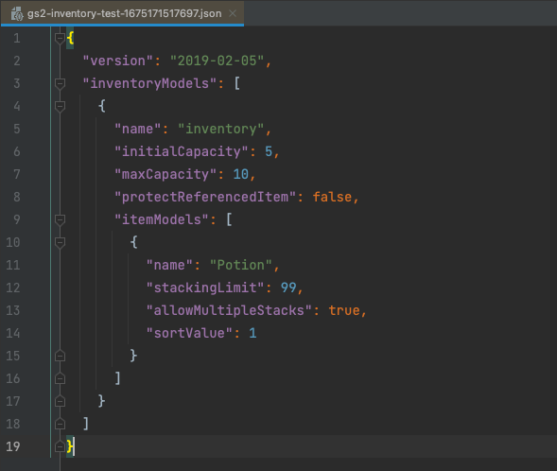557x471 pixels.
Task: Click the value 5 of initialCapacity
Action: (x=269, y=151)
